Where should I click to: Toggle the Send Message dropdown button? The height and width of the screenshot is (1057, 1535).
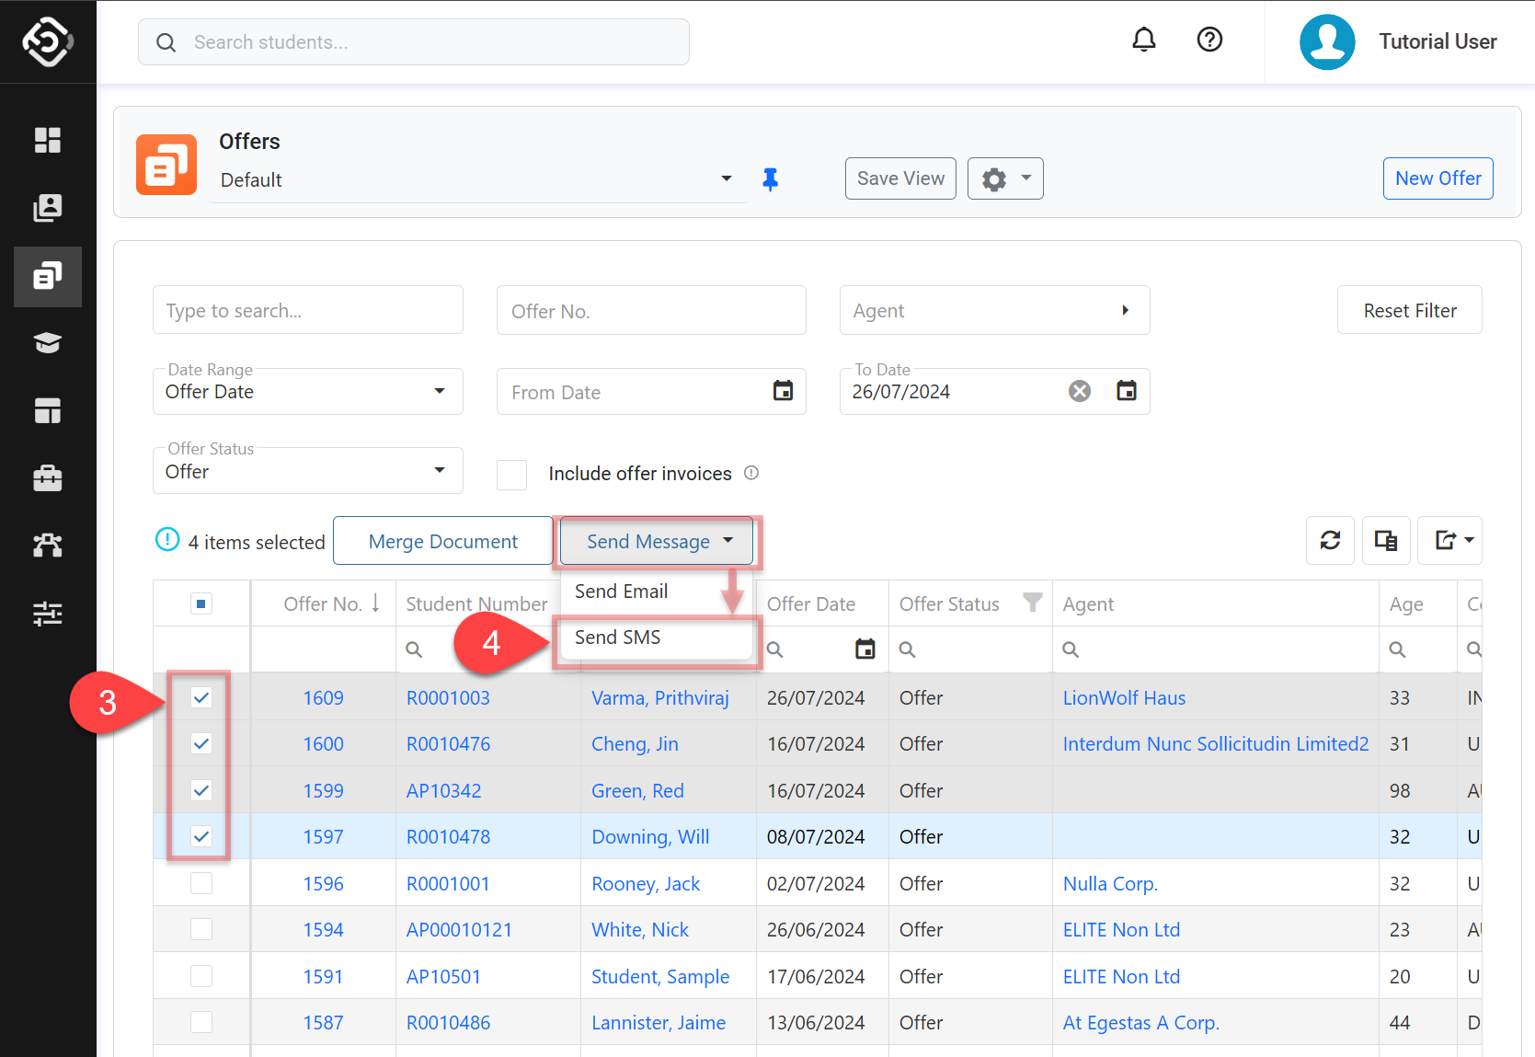click(x=657, y=541)
